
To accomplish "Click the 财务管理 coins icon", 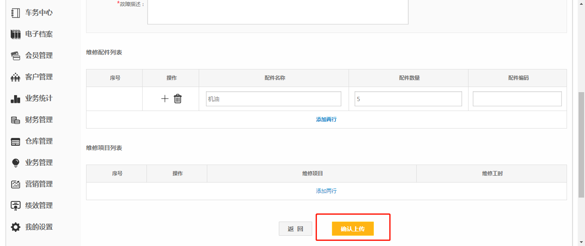I will 15,120.
